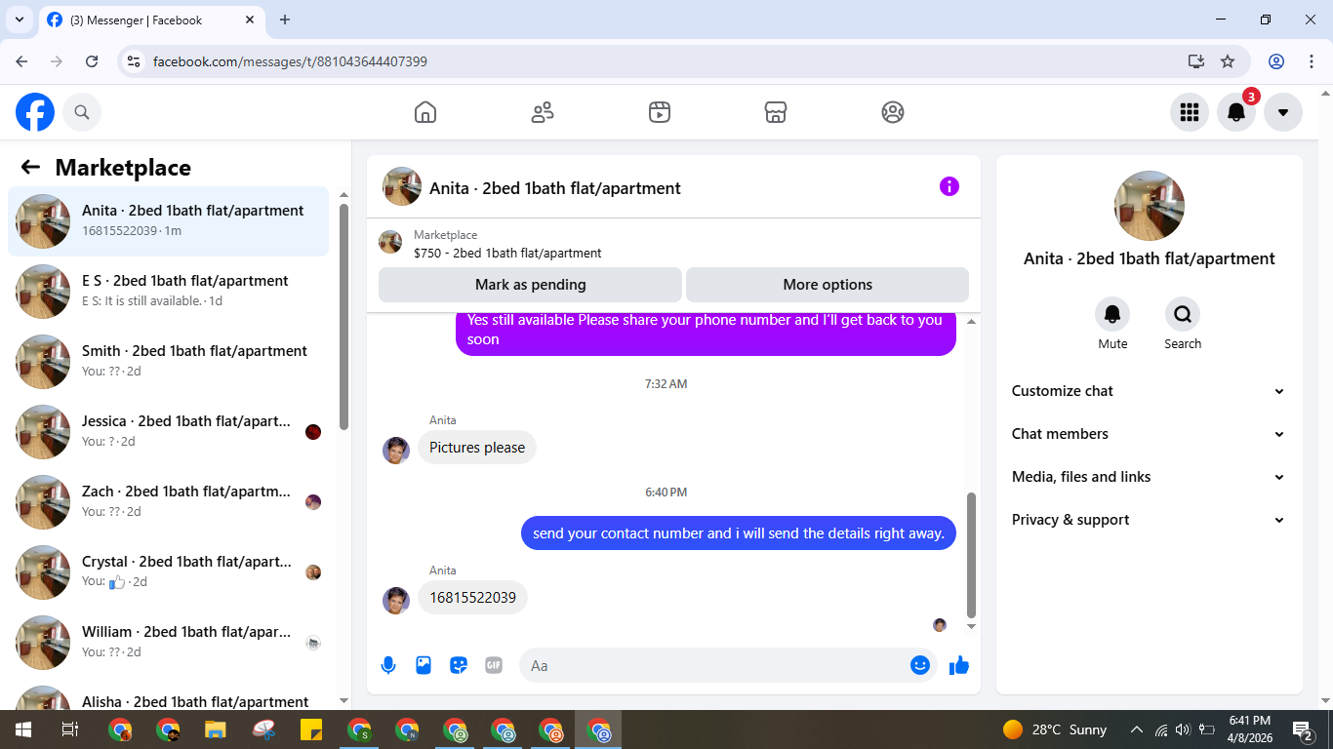Open Jessica conversation in the list
Image resolution: width=1333 pixels, height=749 pixels.
click(168, 432)
